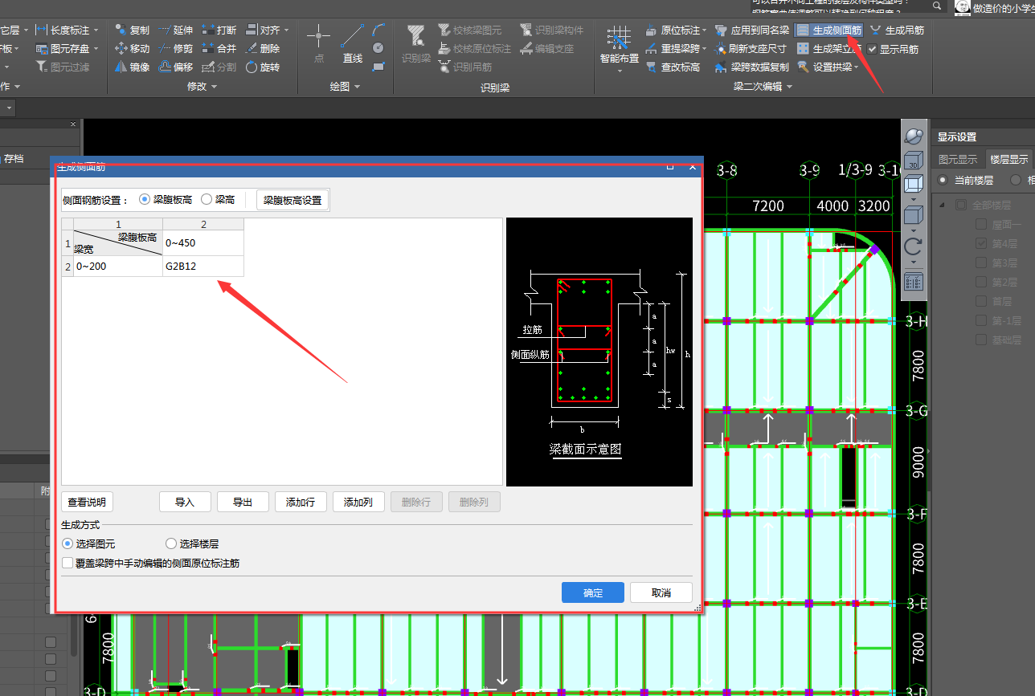Click 导入 button in dialog
Image resolution: width=1035 pixels, height=696 pixels.
185,502
